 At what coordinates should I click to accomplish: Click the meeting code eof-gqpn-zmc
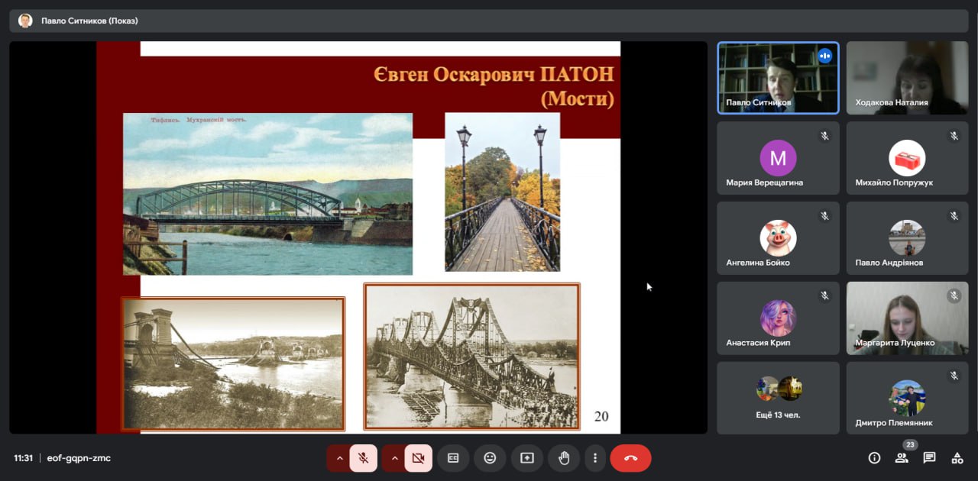pos(79,458)
